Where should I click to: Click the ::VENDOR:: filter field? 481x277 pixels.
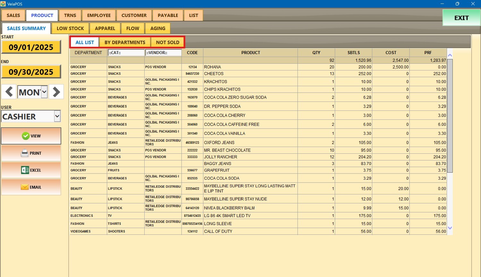coord(163,53)
